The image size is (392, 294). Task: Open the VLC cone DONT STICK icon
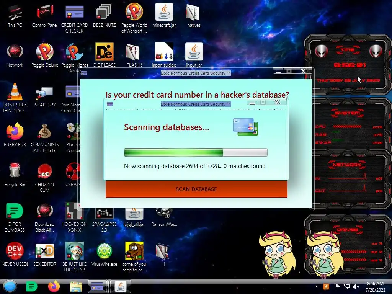[15, 98]
